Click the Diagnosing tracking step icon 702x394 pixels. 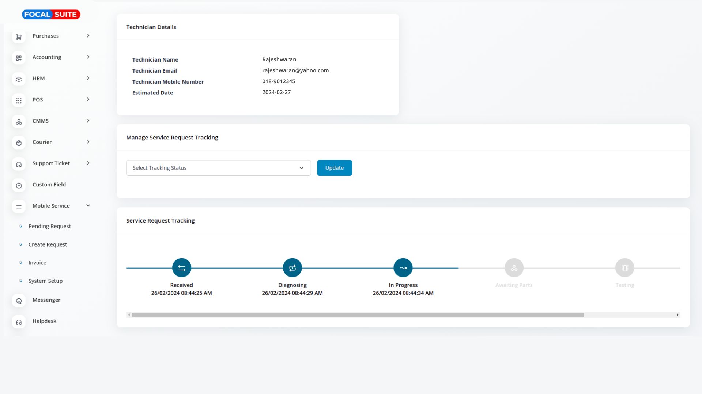292,268
